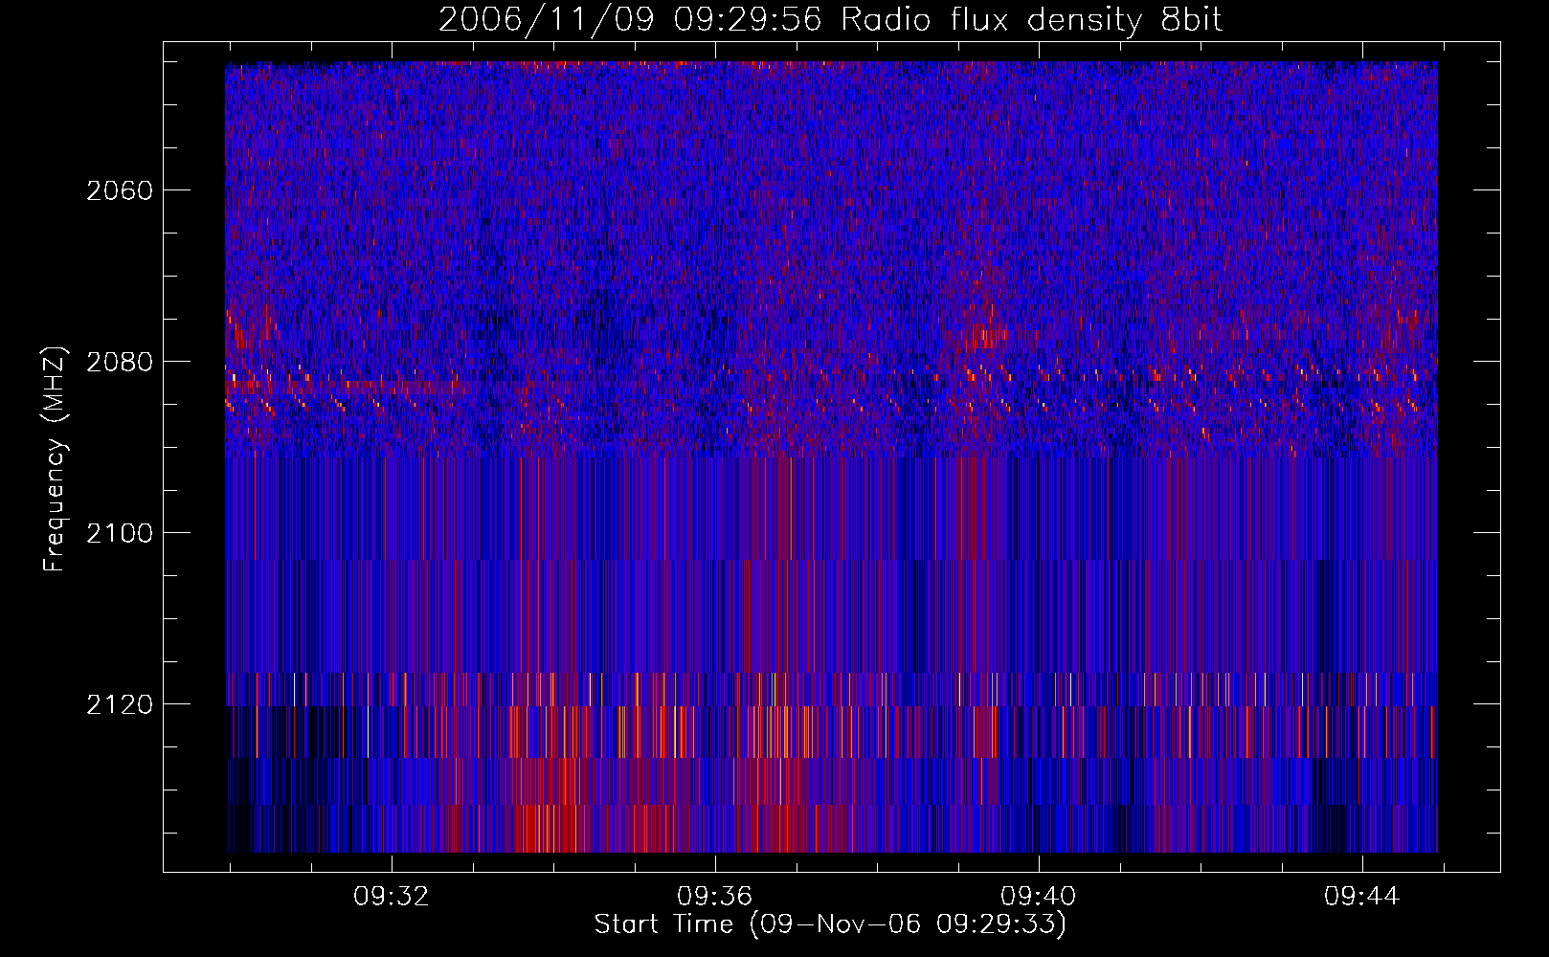Click the 'Start Time (09-Nov-06 09:29:33)' axis label
Screen dimensions: 1549x957
[x=830, y=924]
